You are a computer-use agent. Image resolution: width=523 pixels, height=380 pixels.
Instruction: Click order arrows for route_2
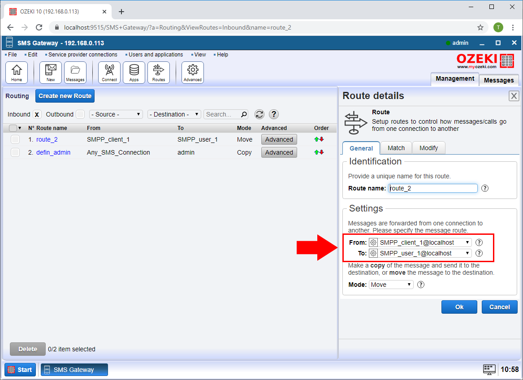[319, 139]
